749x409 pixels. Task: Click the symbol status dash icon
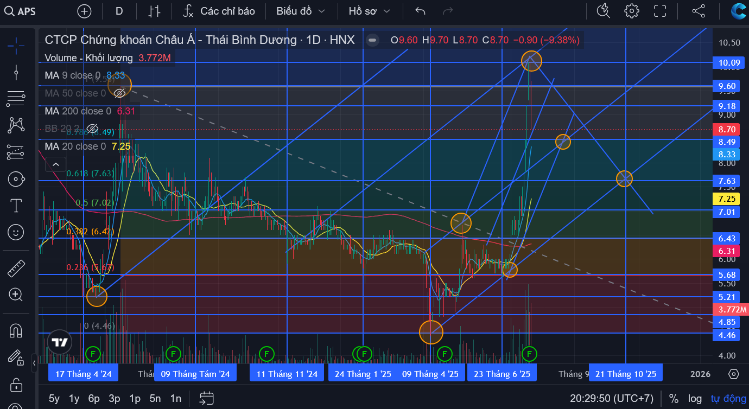click(x=372, y=40)
